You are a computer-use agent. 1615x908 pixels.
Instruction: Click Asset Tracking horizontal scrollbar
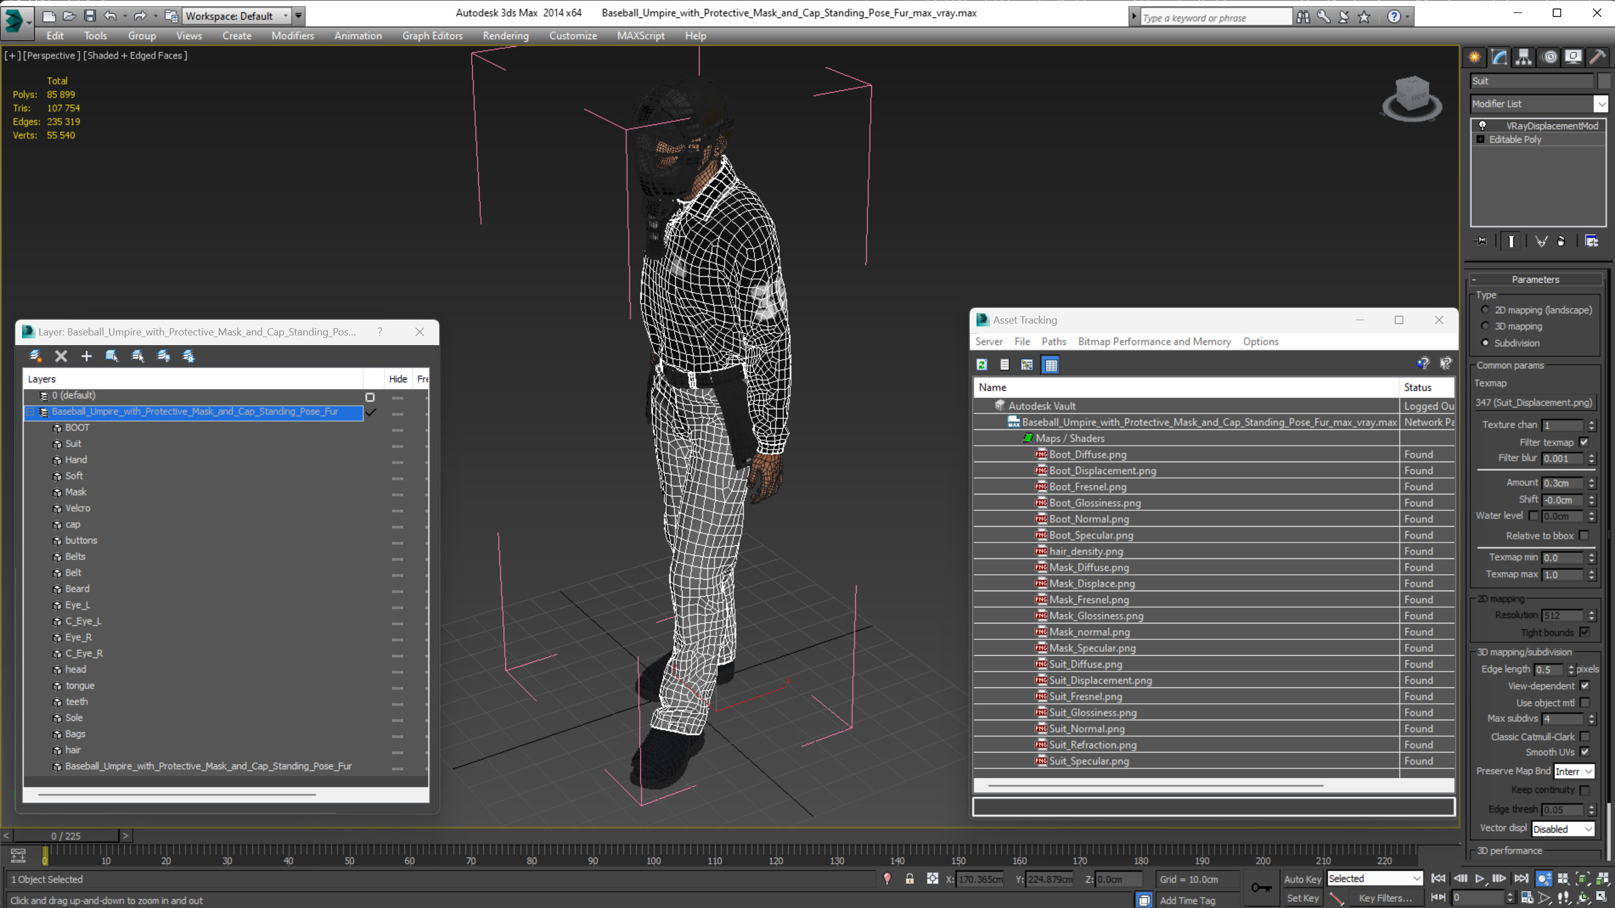1155,785
